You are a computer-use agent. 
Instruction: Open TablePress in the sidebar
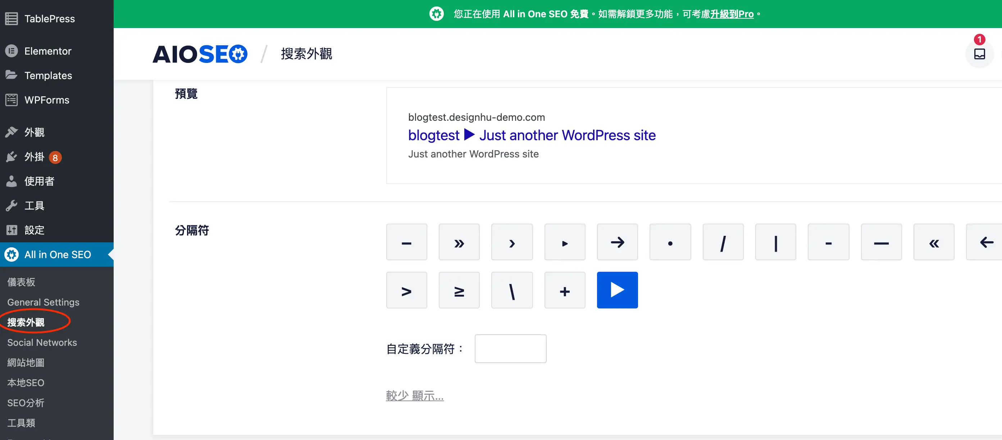click(x=57, y=19)
